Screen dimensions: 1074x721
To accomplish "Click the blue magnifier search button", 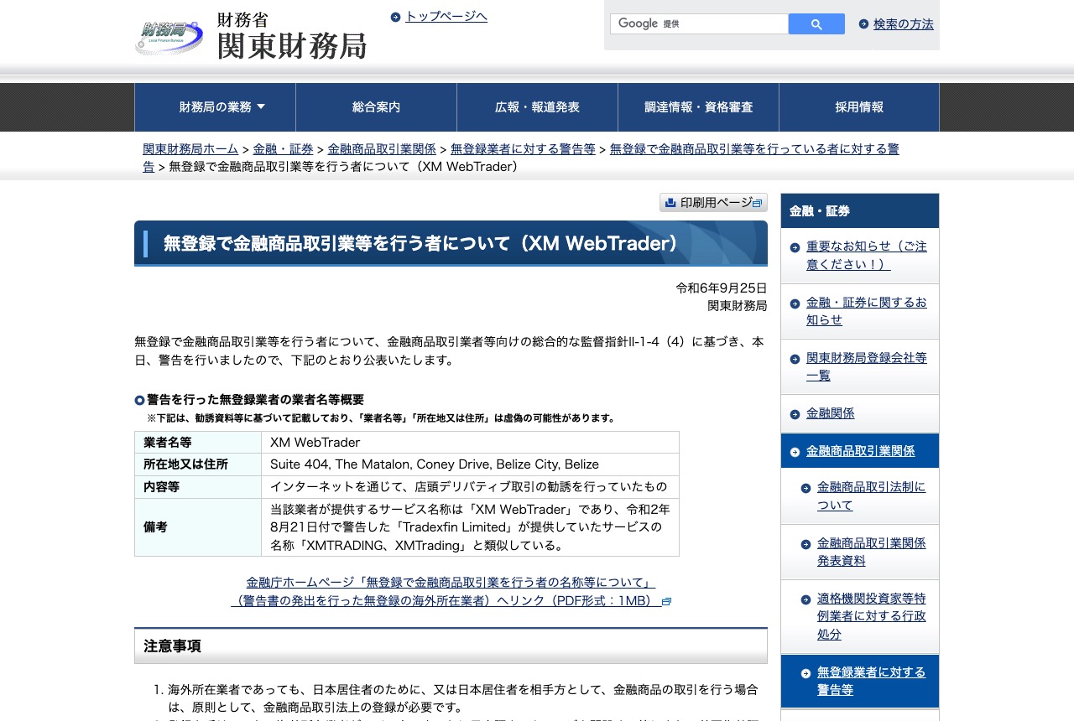I will 816,24.
